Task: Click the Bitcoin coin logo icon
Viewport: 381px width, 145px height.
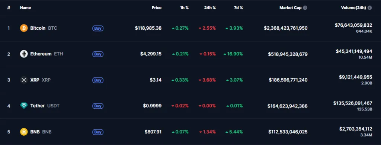Action: 24,28
